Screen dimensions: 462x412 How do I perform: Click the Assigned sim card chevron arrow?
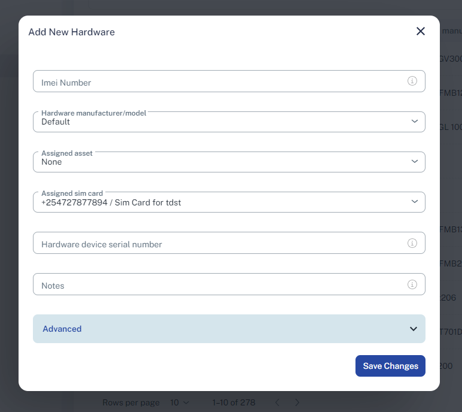(415, 201)
